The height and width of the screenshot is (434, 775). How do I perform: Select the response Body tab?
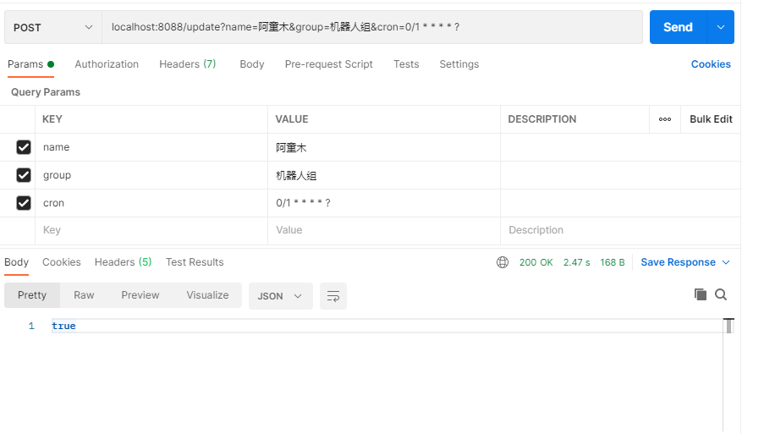click(x=16, y=262)
